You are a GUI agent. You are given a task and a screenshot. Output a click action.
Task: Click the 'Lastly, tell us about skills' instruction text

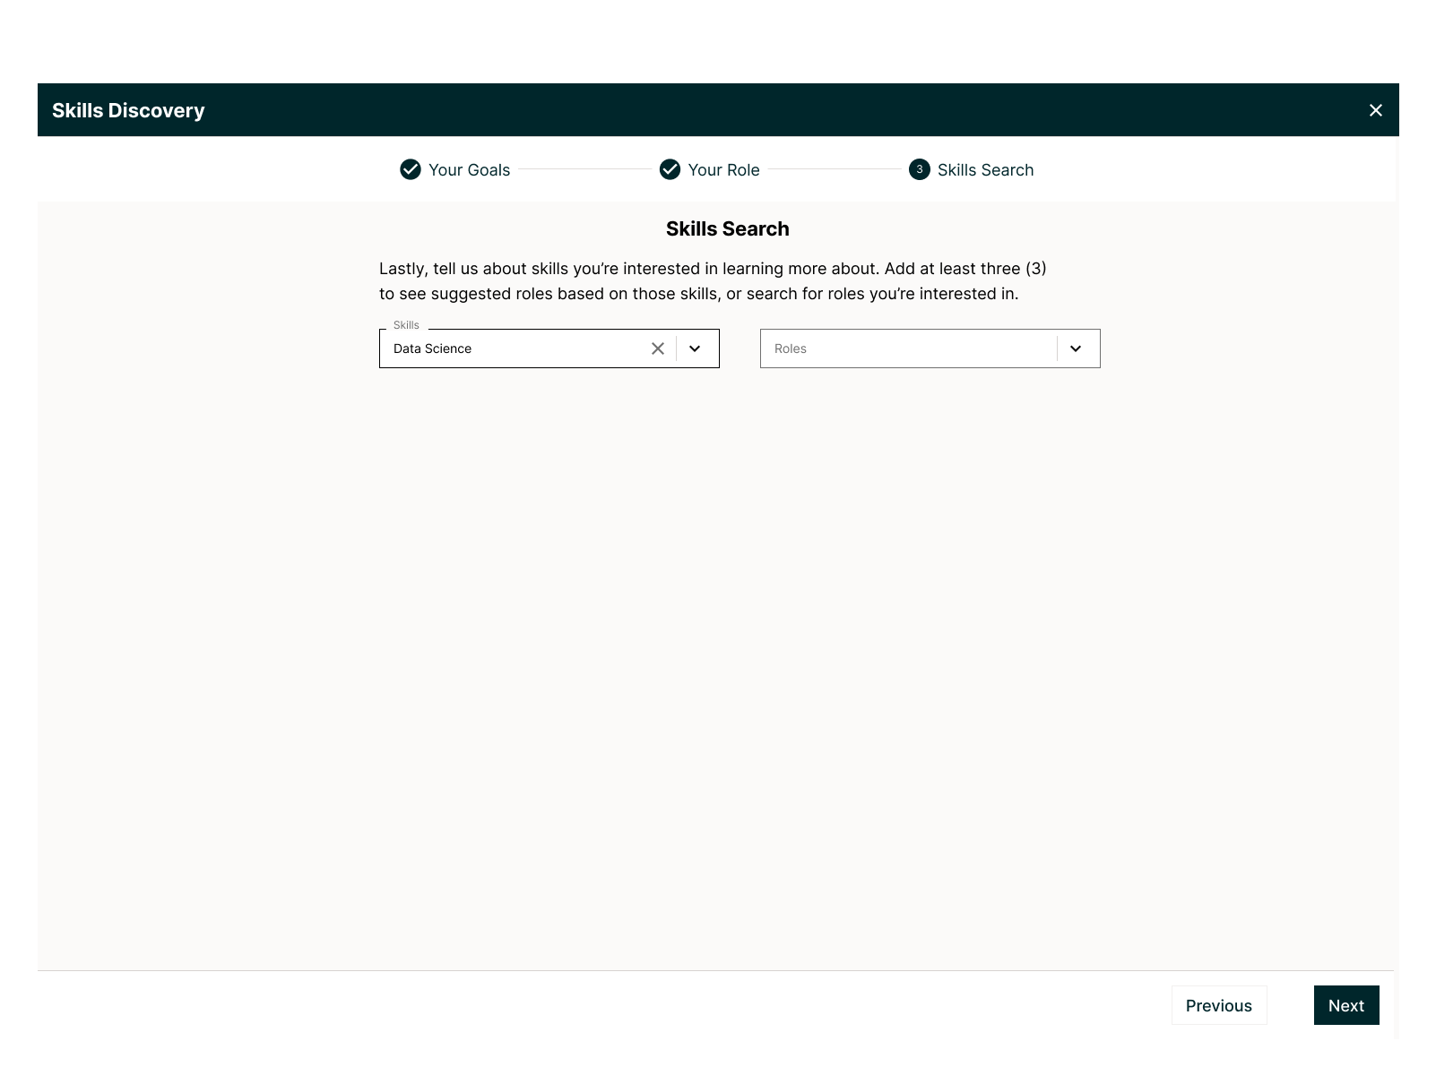pyautogui.click(x=713, y=281)
